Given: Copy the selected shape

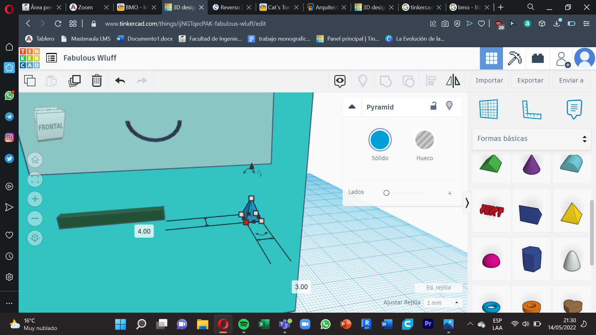Looking at the screenshot, I should point(30,81).
